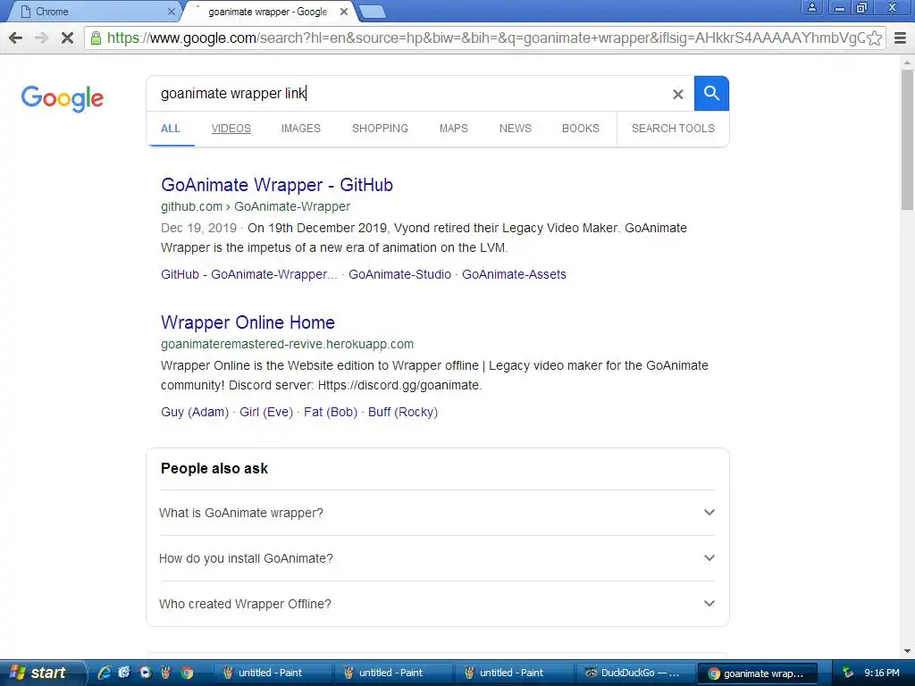Image resolution: width=915 pixels, height=686 pixels.
Task: Click the vertical scrollbar thumb
Action: click(908, 139)
